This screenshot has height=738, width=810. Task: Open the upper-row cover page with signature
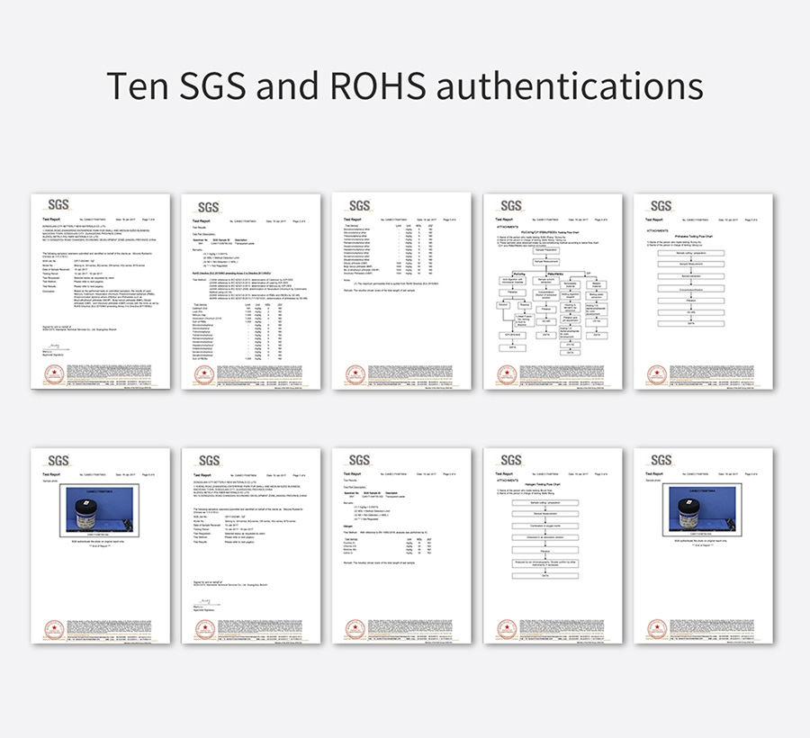(x=100, y=292)
